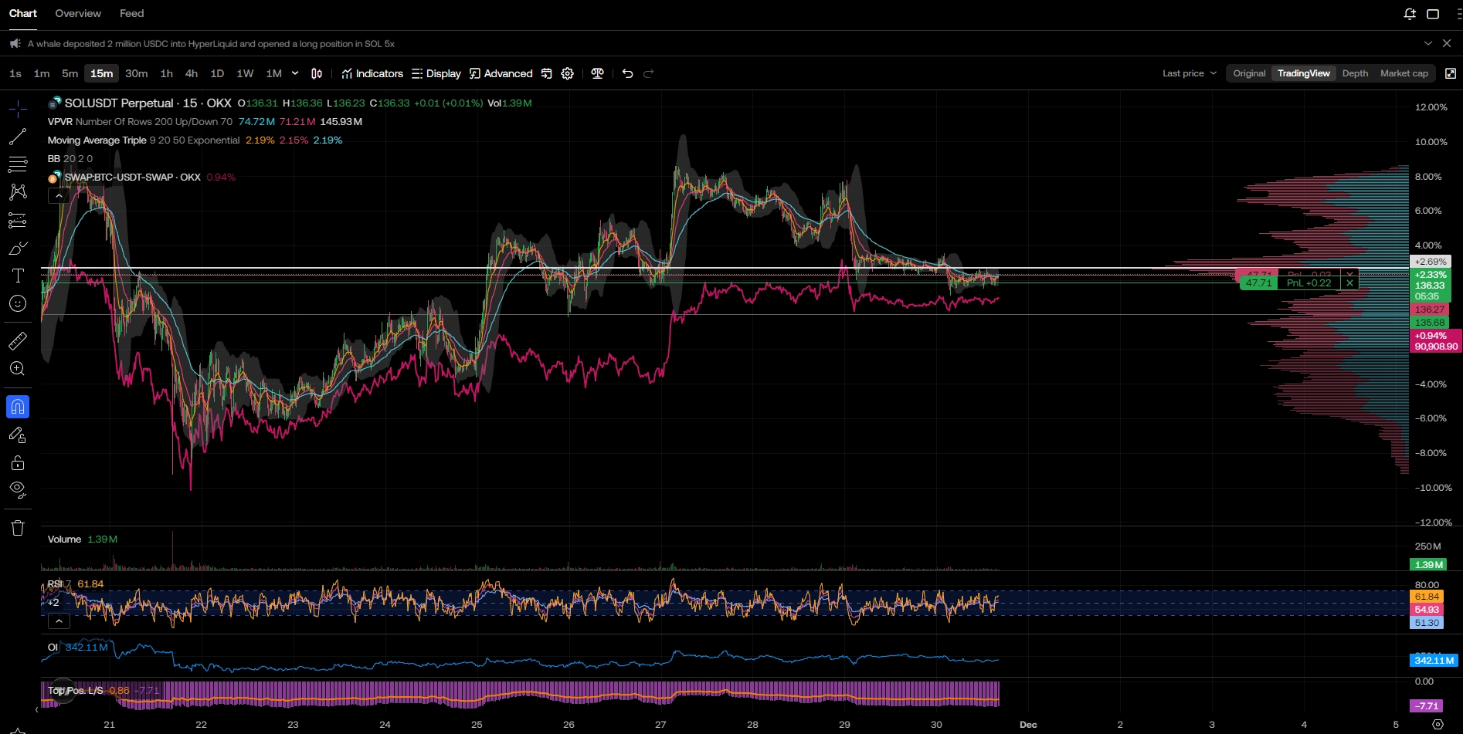Screen dimensions: 1463x734
Task: Close the green PnL +0.22 order line
Action: (x=1349, y=283)
